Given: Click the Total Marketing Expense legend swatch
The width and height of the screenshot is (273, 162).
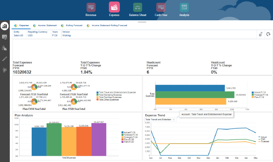Looking at the screenshot, I should [97, 95].
